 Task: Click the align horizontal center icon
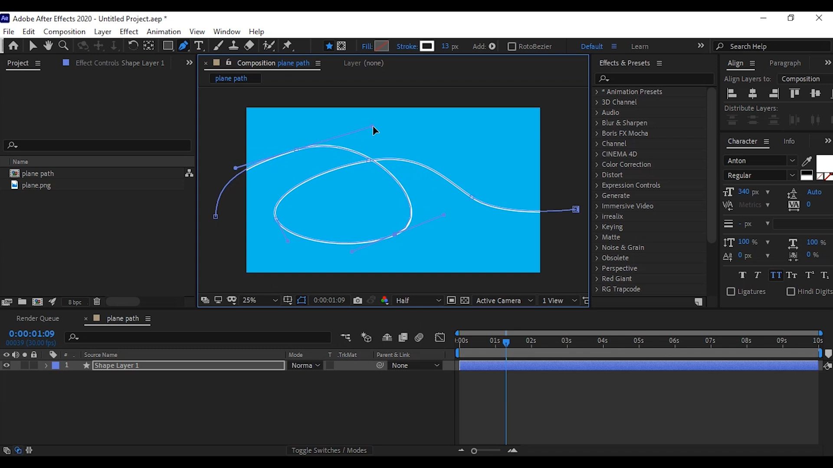[x=753, y=94]
